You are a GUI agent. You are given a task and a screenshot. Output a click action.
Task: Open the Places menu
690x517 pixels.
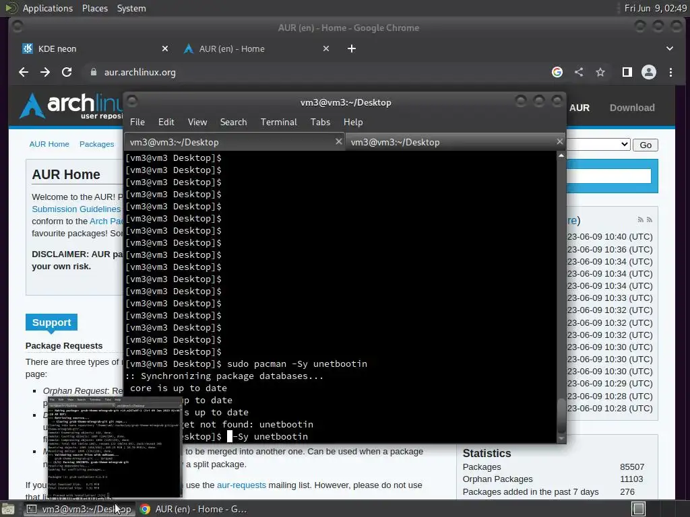(x=94, y=8)
